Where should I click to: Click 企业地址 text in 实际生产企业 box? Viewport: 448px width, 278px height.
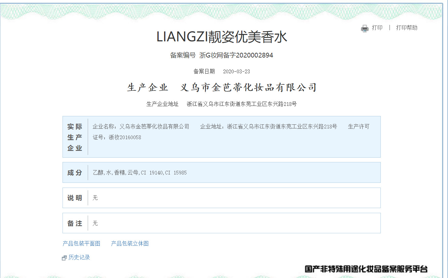(269, 127)
